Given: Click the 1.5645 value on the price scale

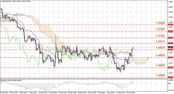Looking at the screenshot, I should tap(171, 2).
